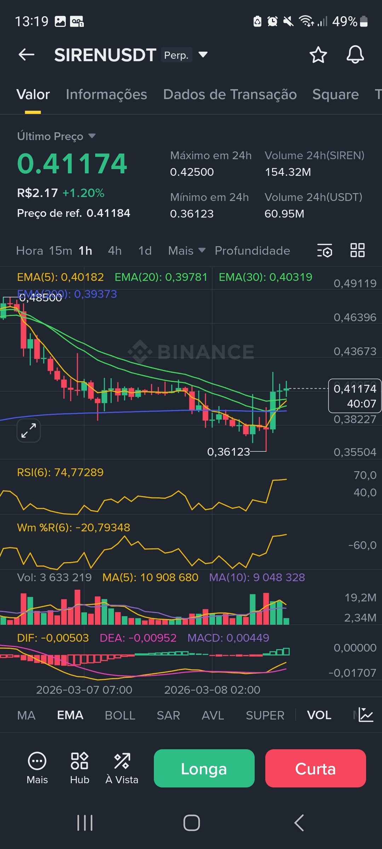This screenshot has width=382, height=849.
Task: Open the Profundidade depth view
Action: tap(252, 250)
